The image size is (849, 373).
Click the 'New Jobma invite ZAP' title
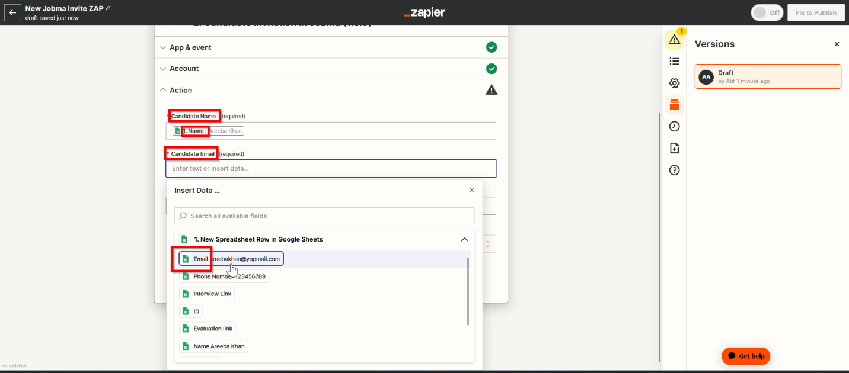pos(64,8)
